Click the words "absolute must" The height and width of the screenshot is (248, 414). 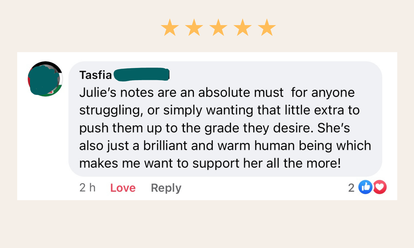tap(241, 93)
